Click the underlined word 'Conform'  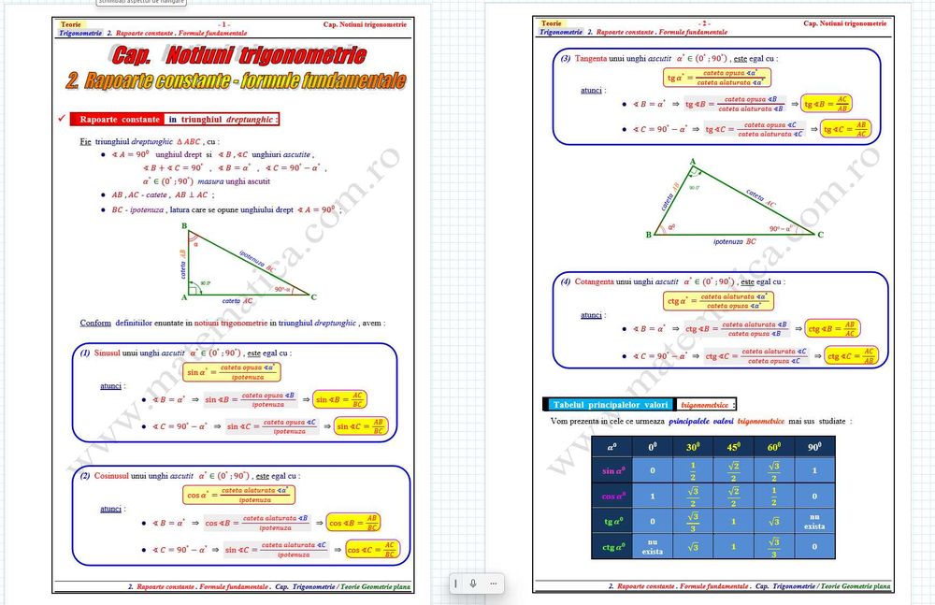(x=95, y=323)
